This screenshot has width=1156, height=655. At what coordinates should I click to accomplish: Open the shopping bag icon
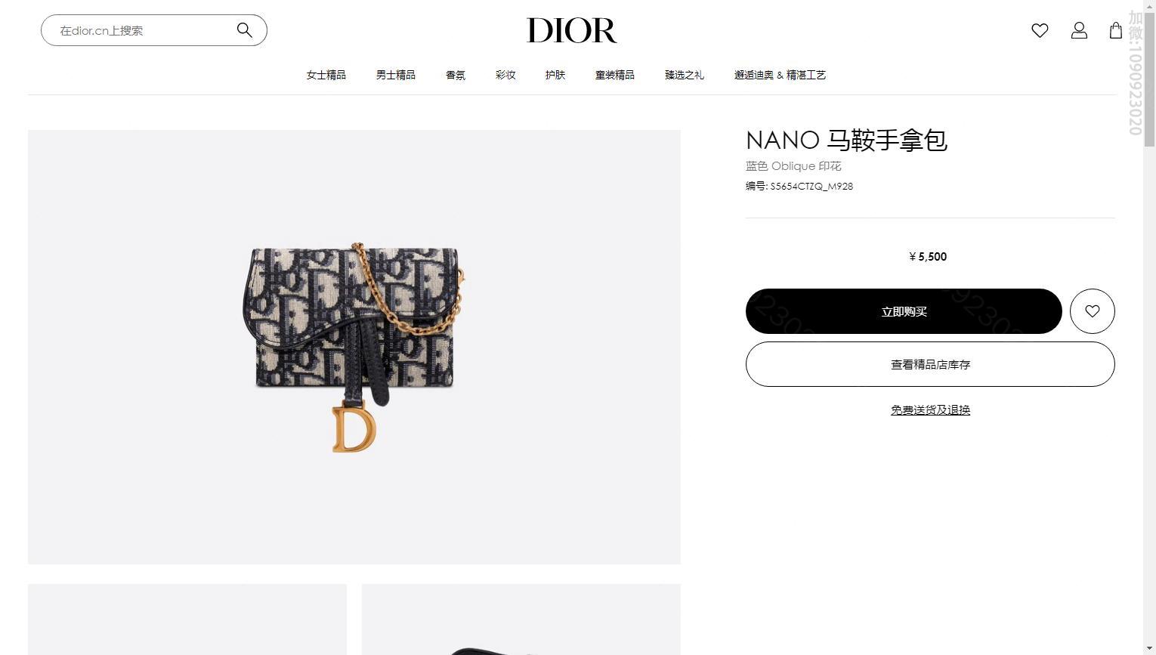point(1115,30)
